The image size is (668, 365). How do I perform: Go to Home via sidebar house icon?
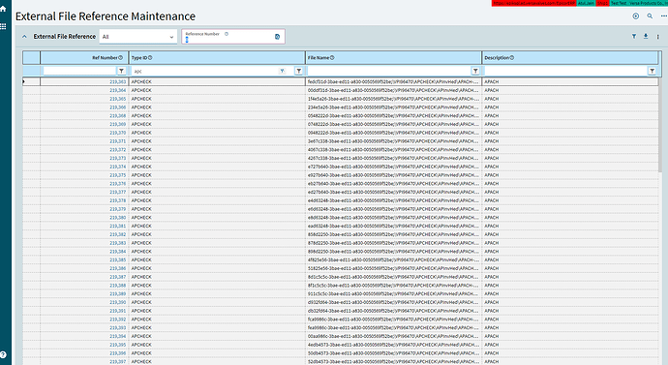click(x=3, y=9)
